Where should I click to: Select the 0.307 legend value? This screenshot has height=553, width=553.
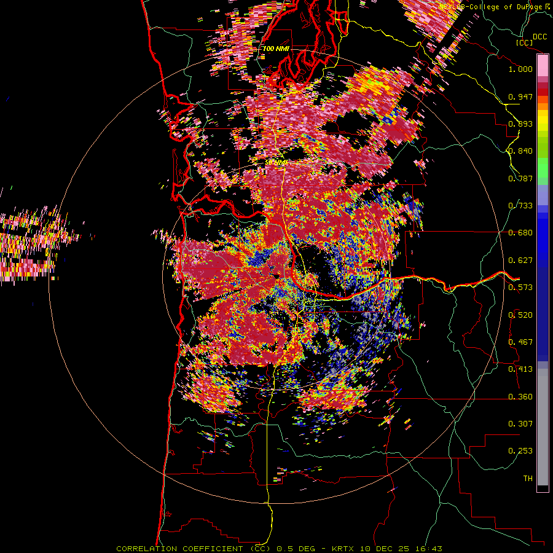click(x=520, y=424)
